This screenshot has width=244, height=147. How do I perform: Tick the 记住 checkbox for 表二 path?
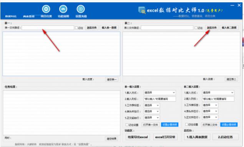(x=196, y=28)
